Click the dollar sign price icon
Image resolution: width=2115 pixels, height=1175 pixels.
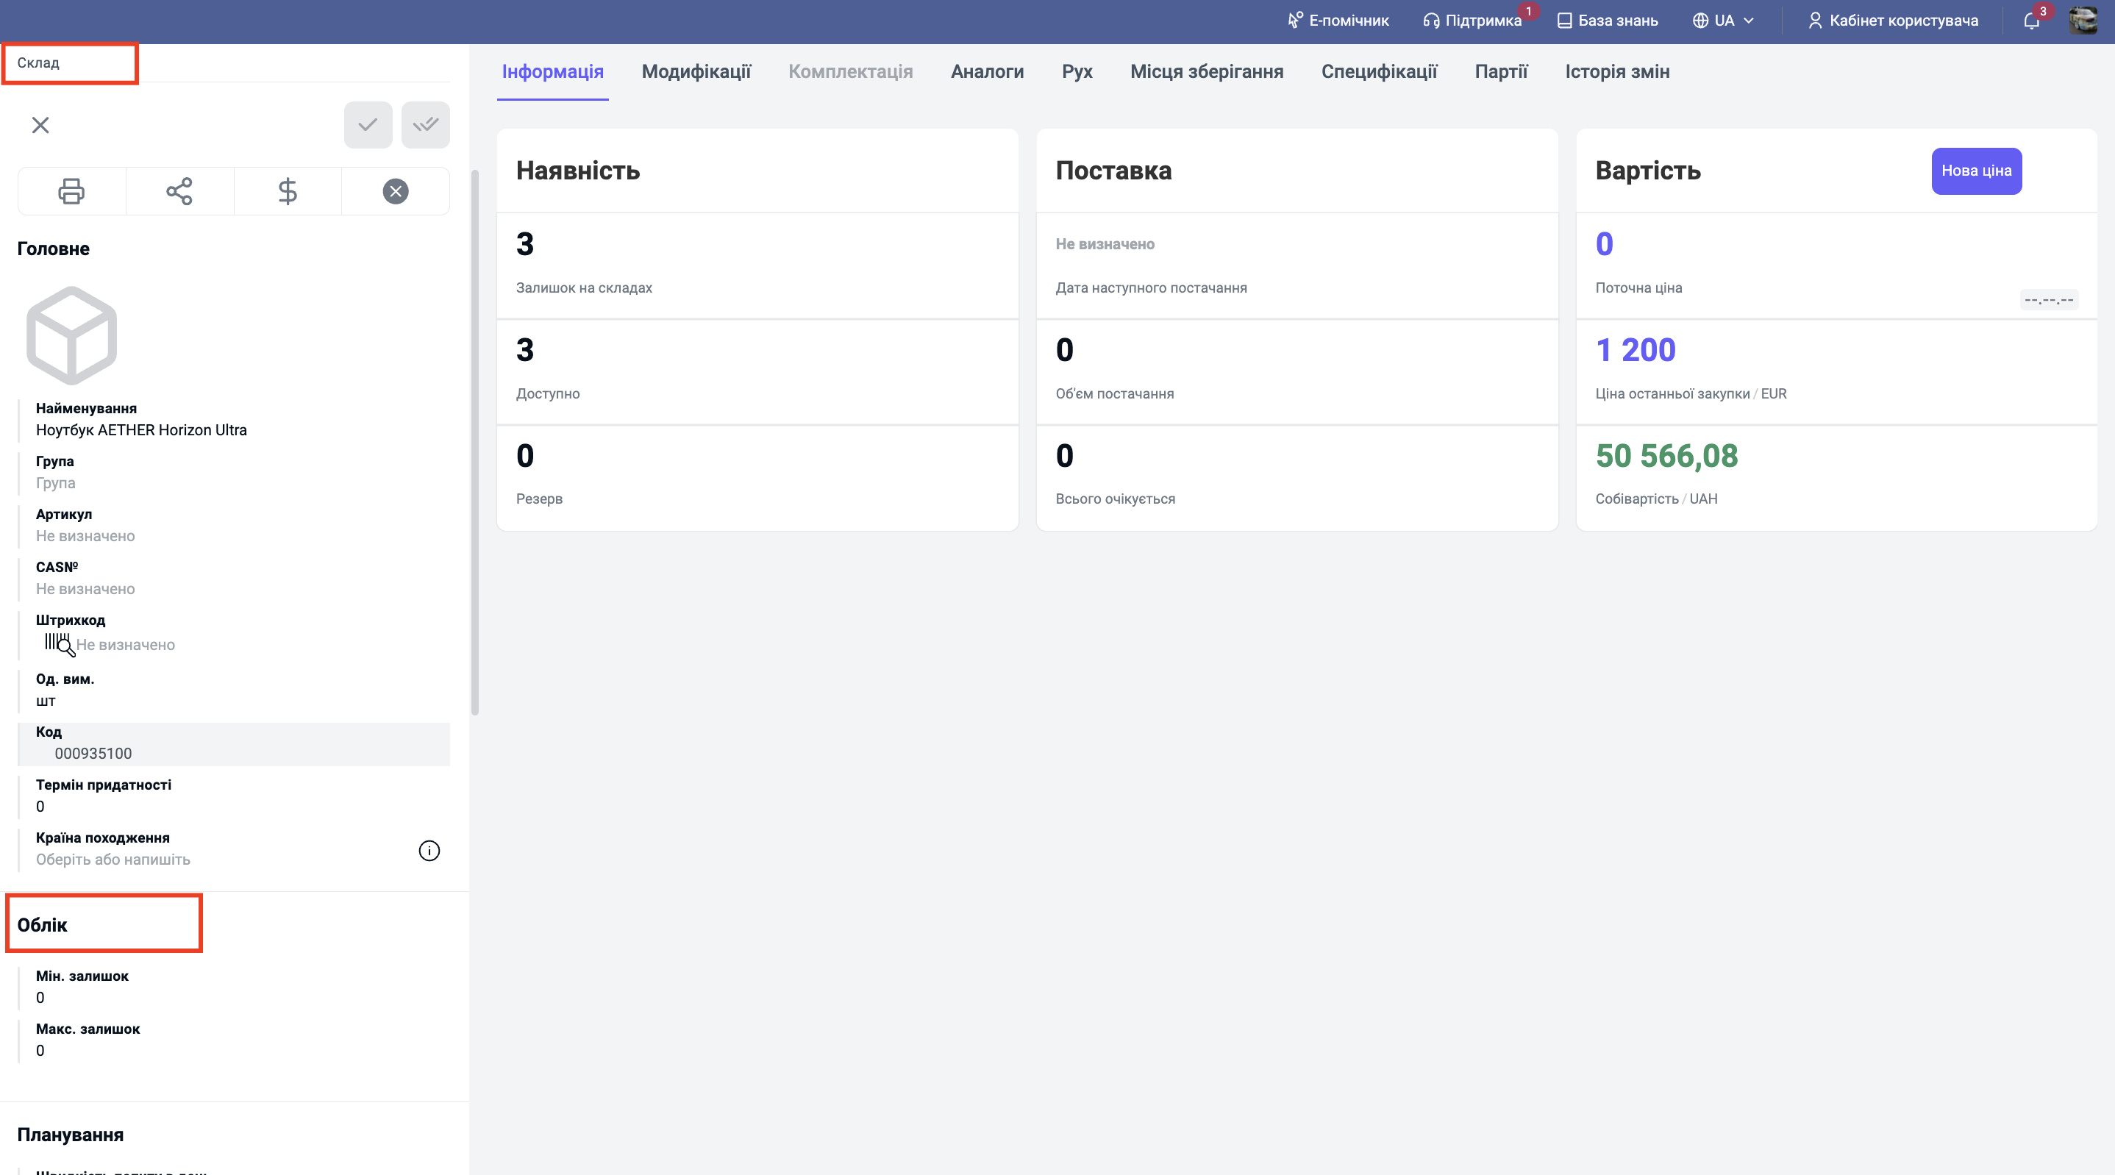[288, 191]
